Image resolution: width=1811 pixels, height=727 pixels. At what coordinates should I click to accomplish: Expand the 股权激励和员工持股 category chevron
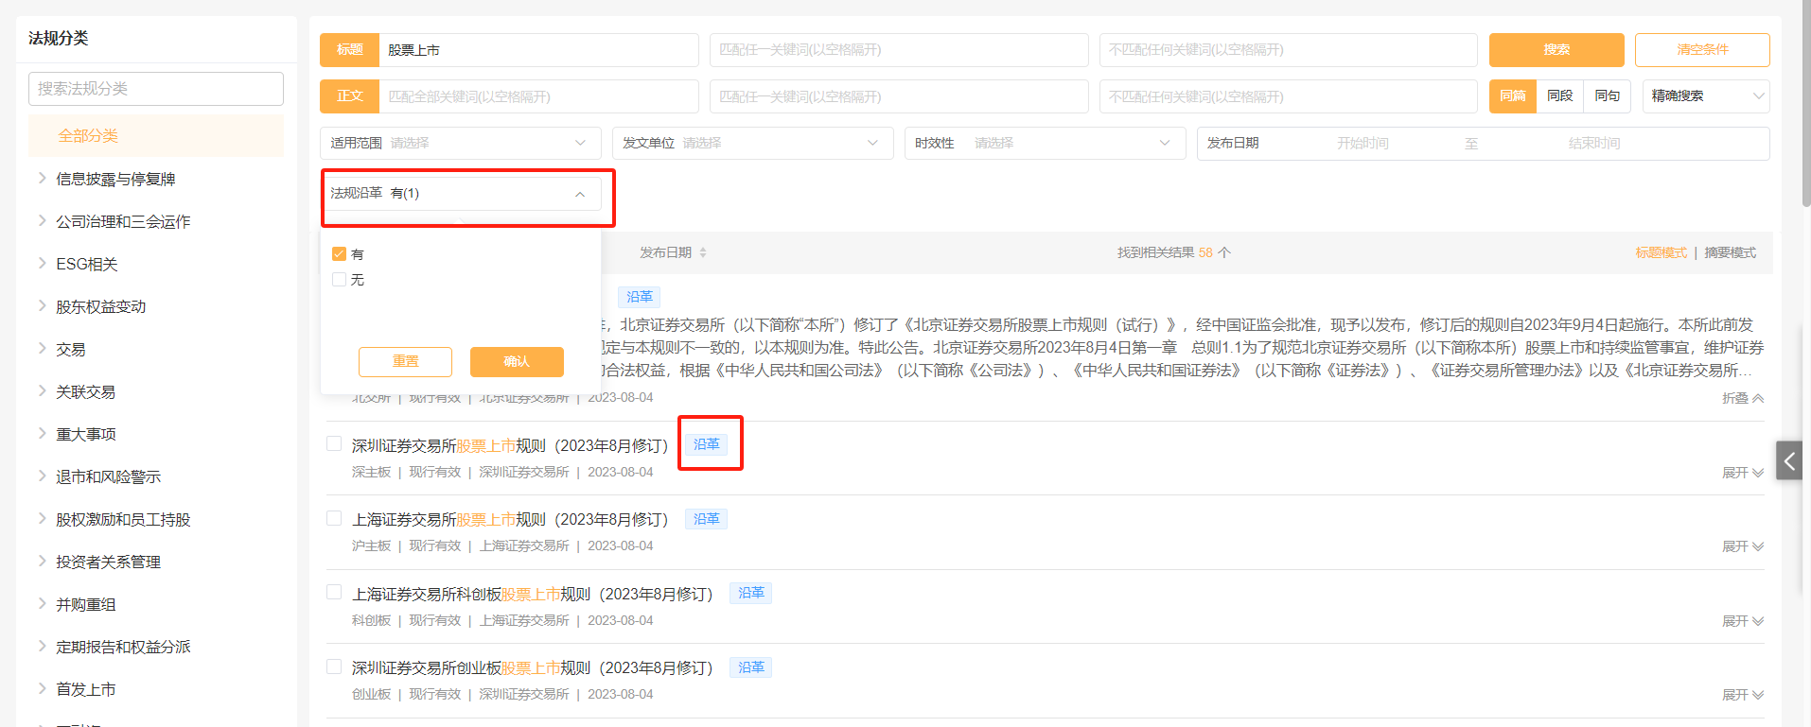point(42,518)
